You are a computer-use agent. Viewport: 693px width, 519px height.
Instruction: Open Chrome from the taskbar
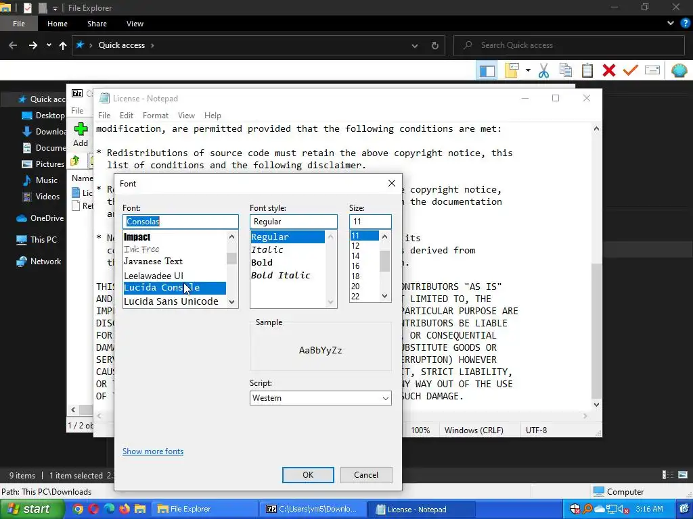point(78,509)
